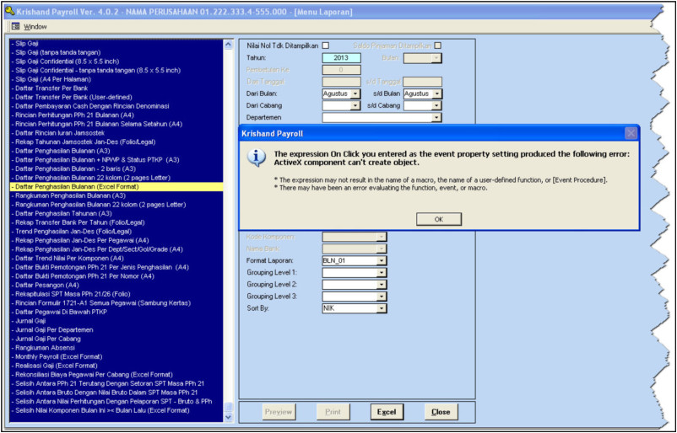
Task: Click the Tahun field showing 2013
Action: [x=341, y=58]
